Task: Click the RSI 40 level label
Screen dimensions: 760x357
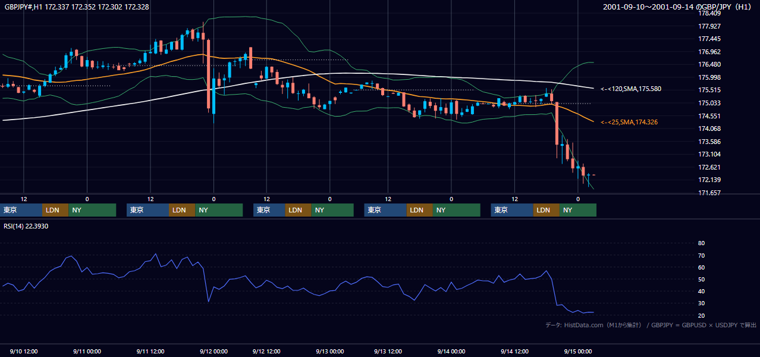Action: click(x=701, y=291)
